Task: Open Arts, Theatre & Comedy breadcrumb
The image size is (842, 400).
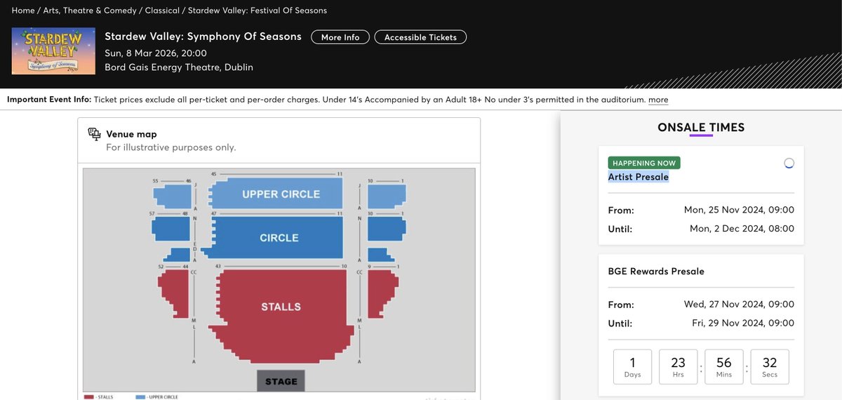Action: pyautogui.click(x=90, y=11)
